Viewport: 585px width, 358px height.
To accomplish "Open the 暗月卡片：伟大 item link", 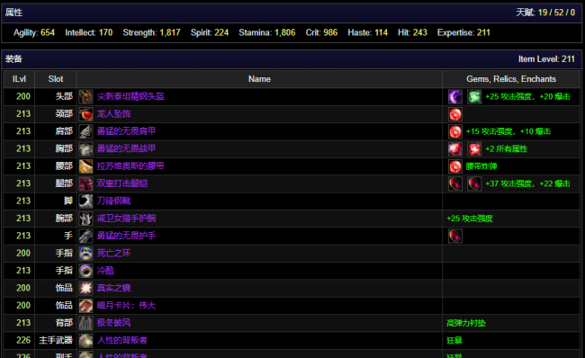I will [126, 306].
